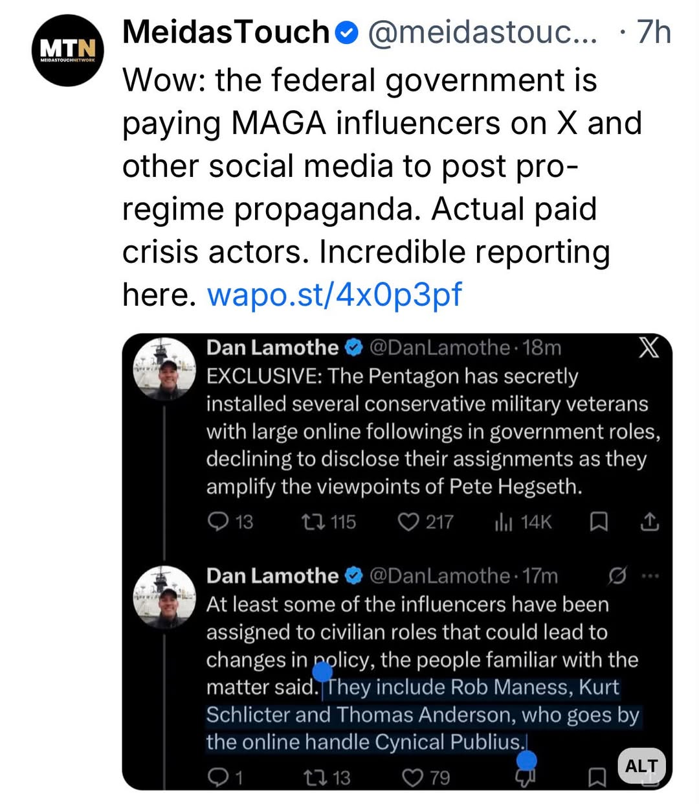The image size is (699, 804).
Task: Click the 7h post timestamp
Action: coord(654,32)
